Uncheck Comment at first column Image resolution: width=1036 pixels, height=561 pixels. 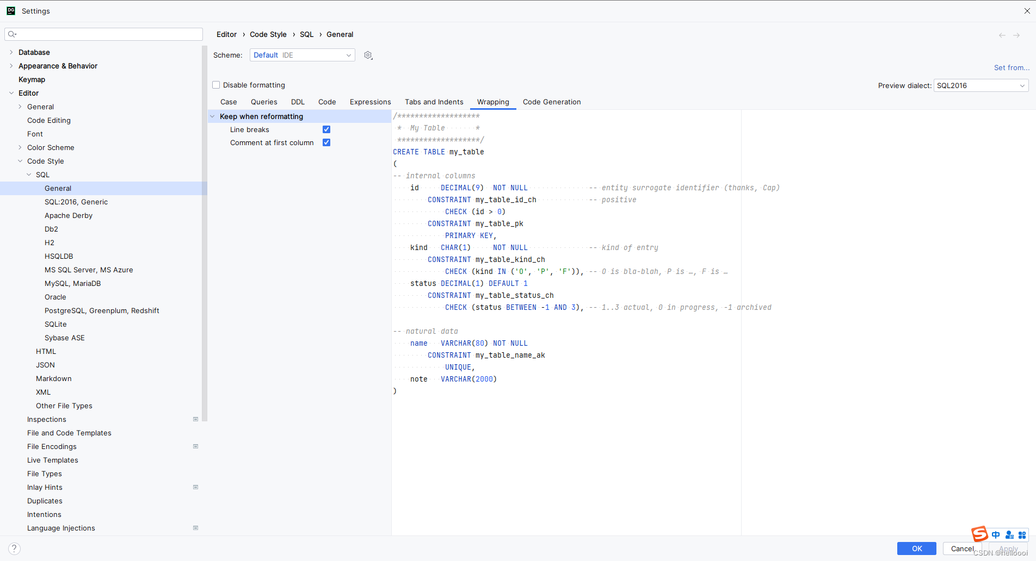326,142
